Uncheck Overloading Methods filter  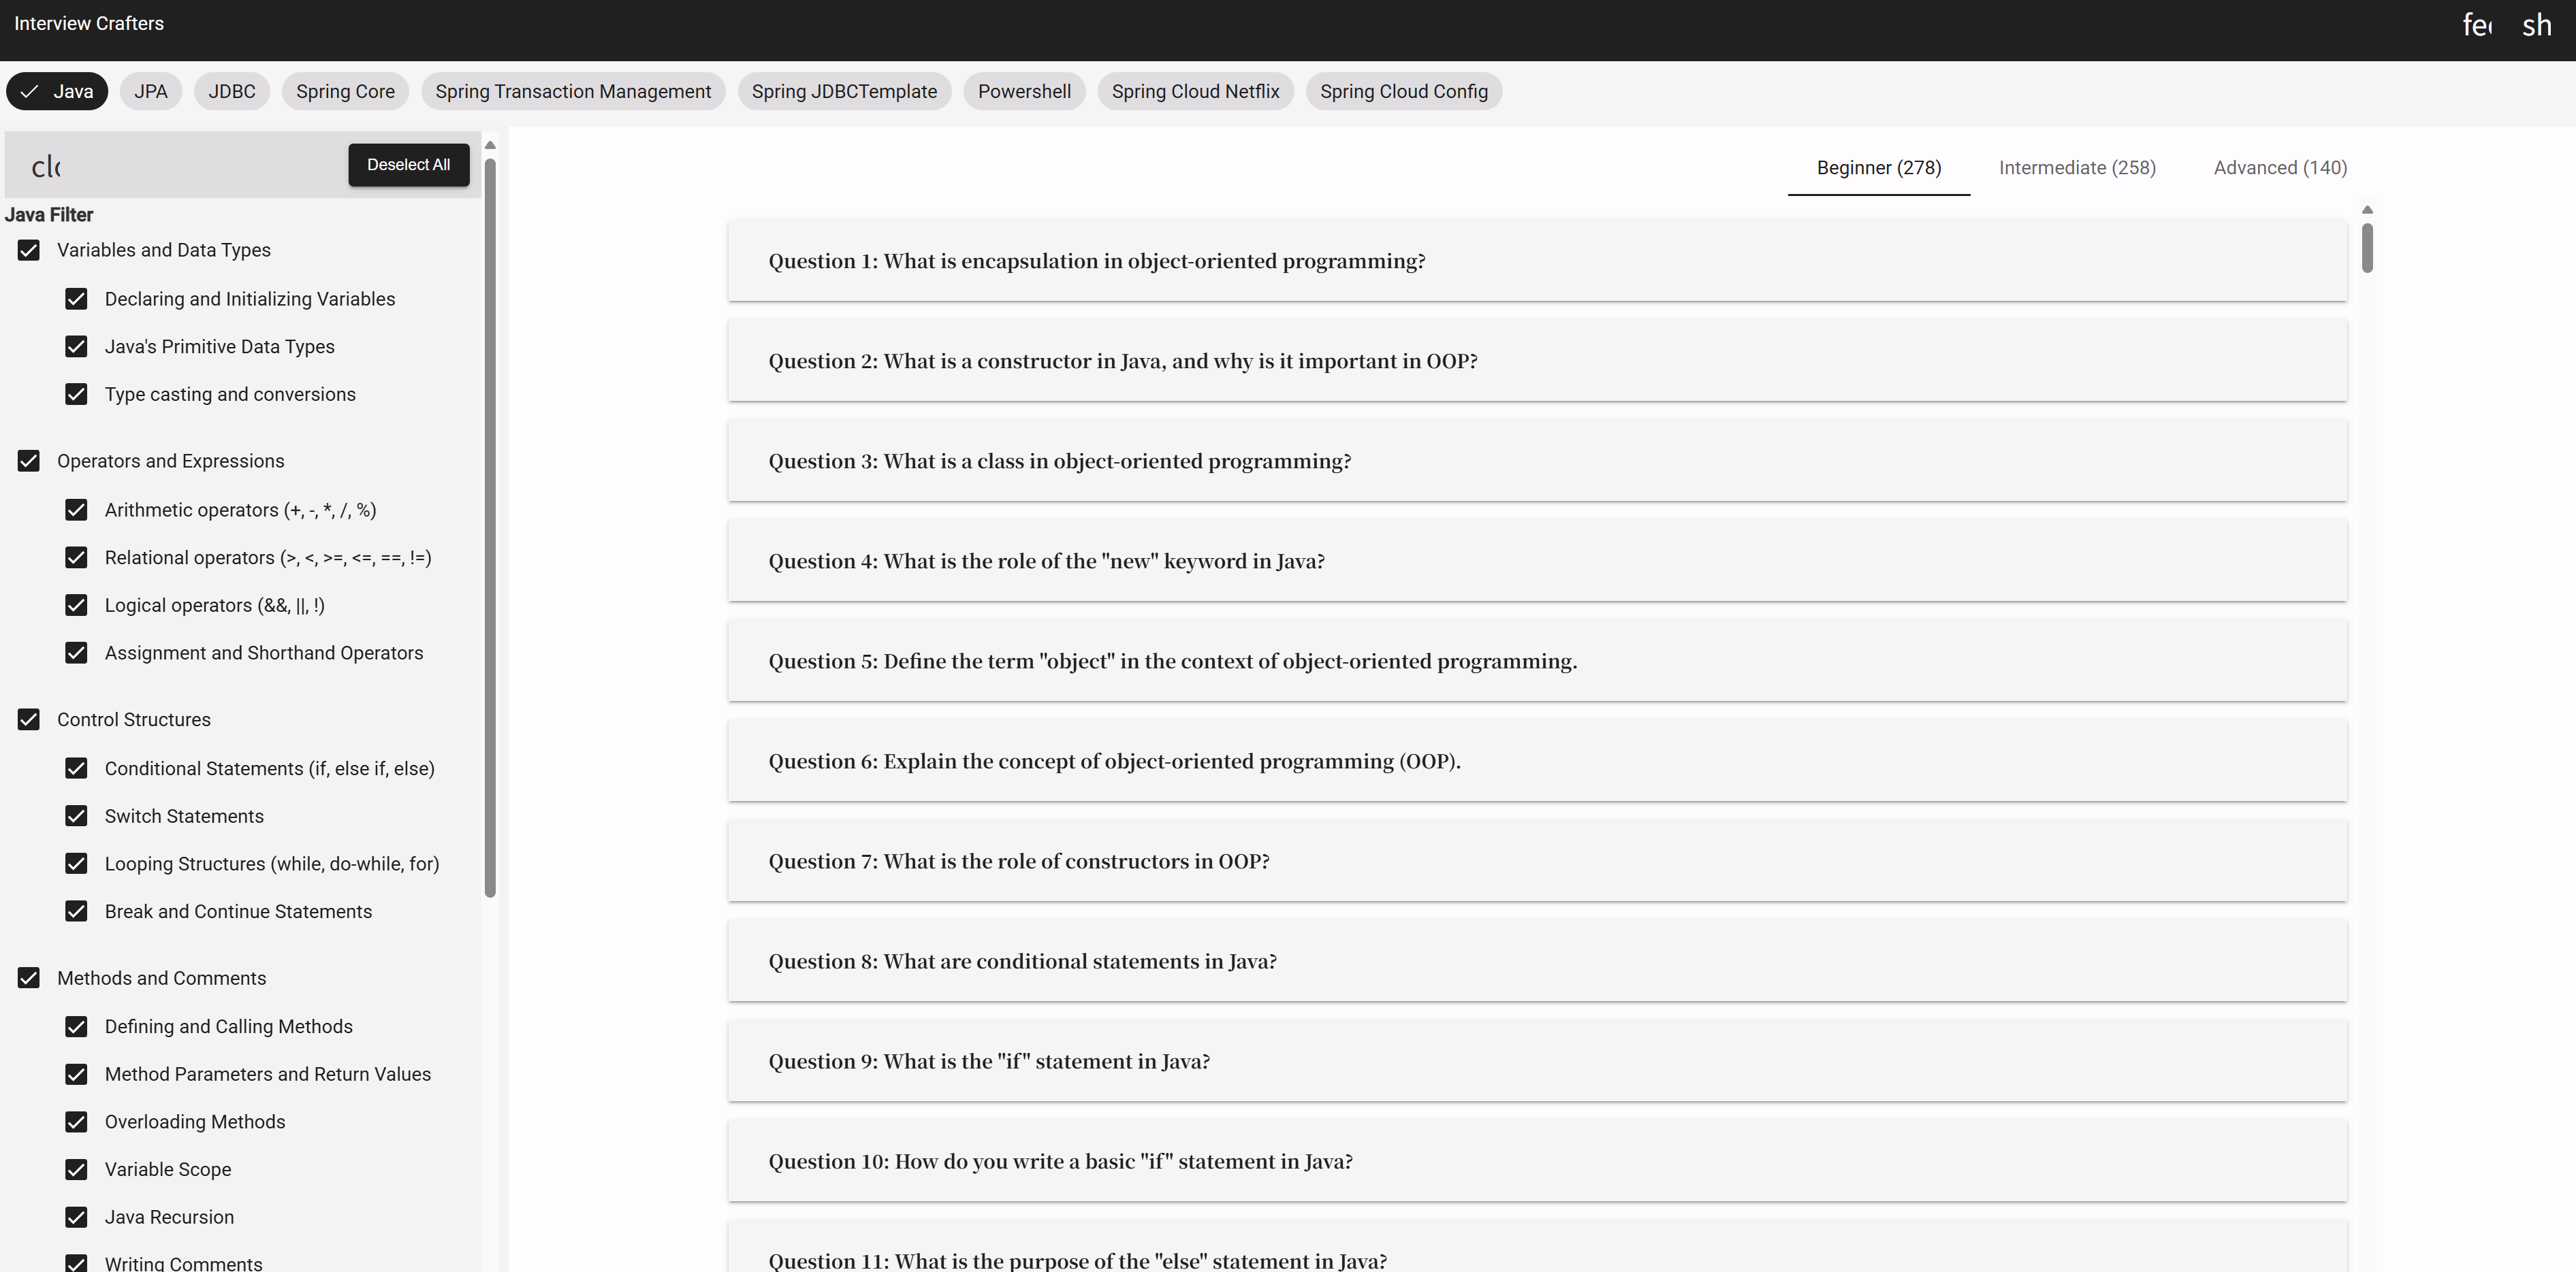pos(76,1122)
